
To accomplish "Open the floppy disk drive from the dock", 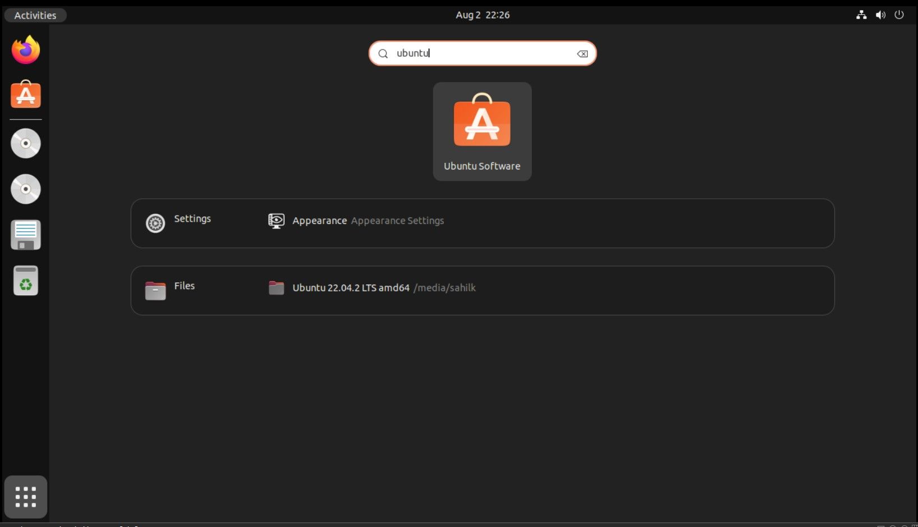I will pos(25,235).
